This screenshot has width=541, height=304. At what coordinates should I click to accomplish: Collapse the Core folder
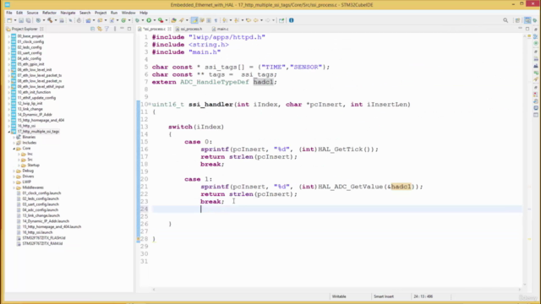click(x=14, y=149)
